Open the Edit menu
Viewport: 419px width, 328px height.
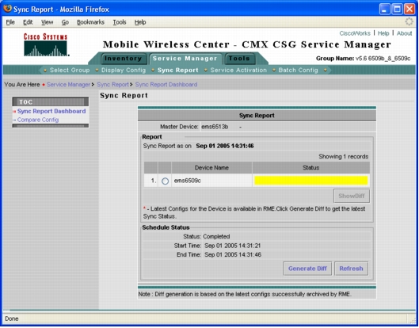coord(28,22)
